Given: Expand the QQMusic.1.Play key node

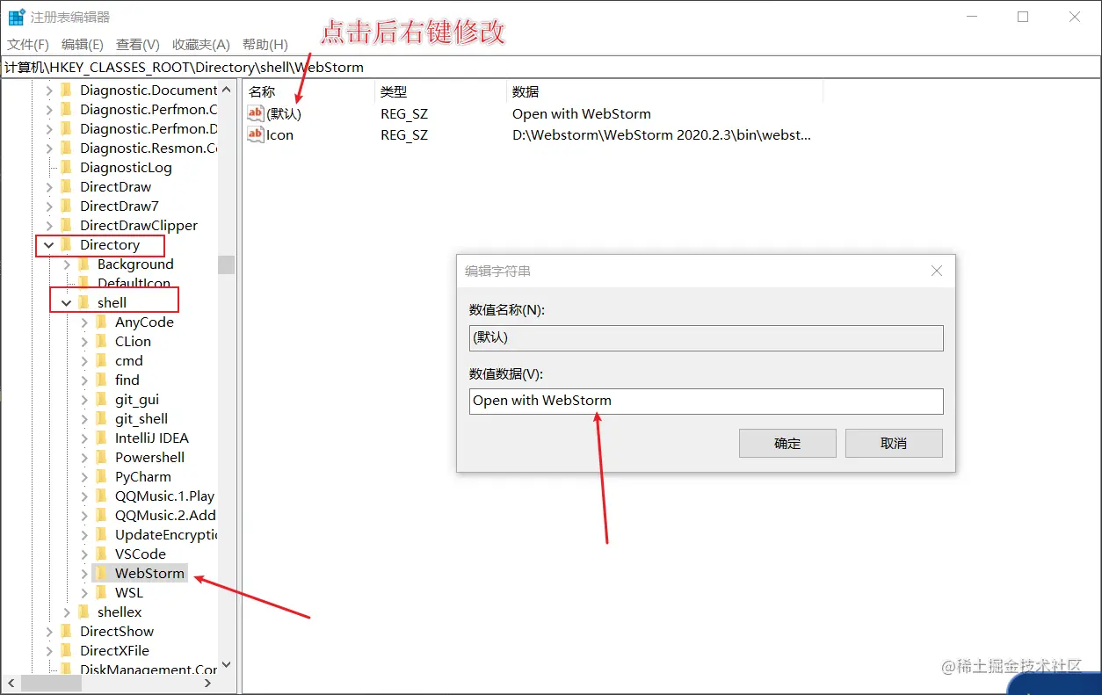Looking at the screenshot, I should 84,496.
